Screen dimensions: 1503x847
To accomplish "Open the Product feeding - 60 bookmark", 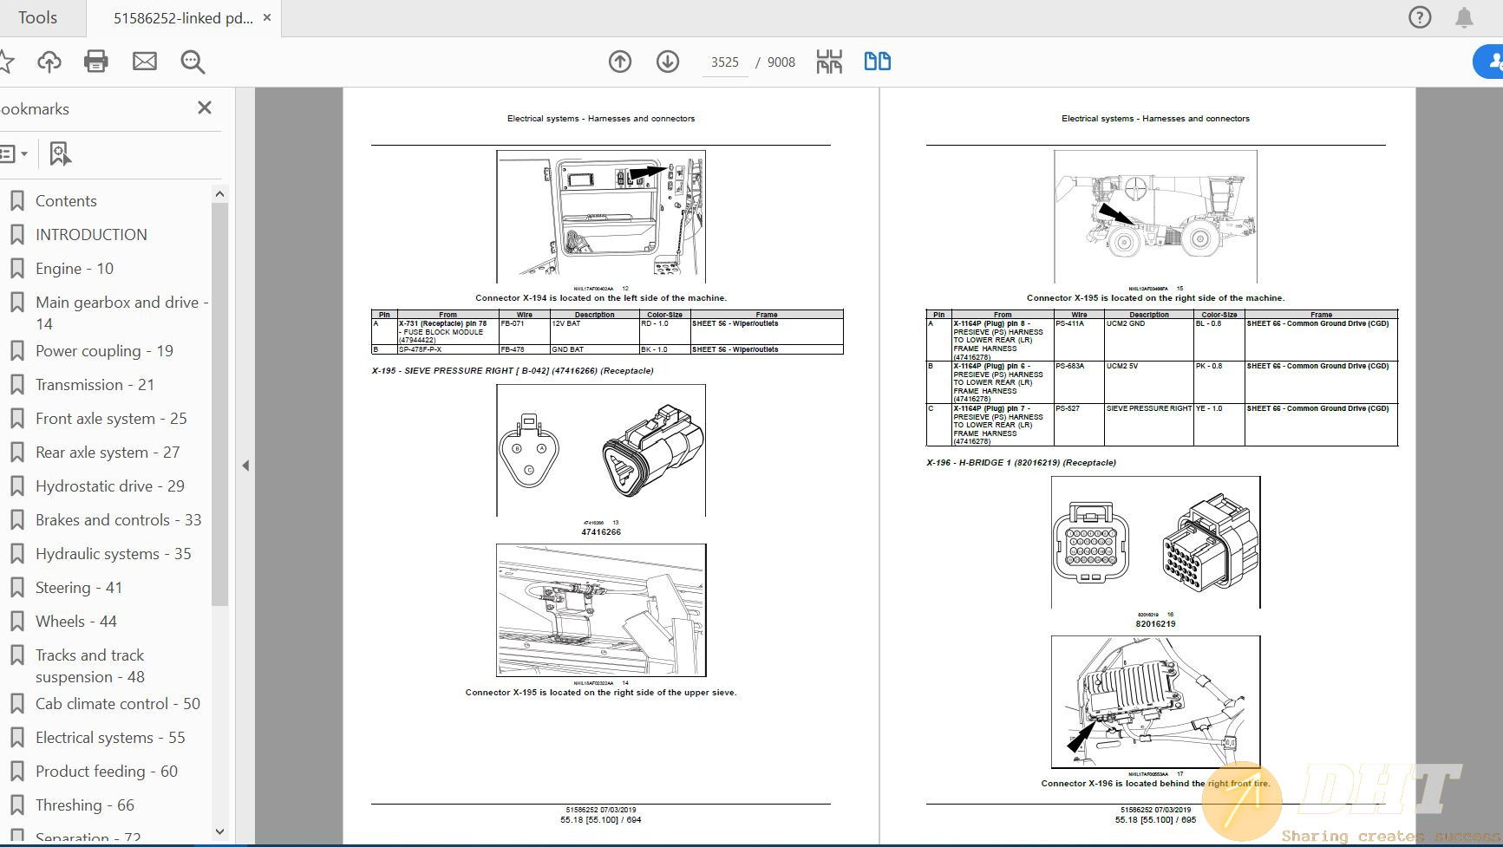I will pyautogui.click(x=107, y=772).
